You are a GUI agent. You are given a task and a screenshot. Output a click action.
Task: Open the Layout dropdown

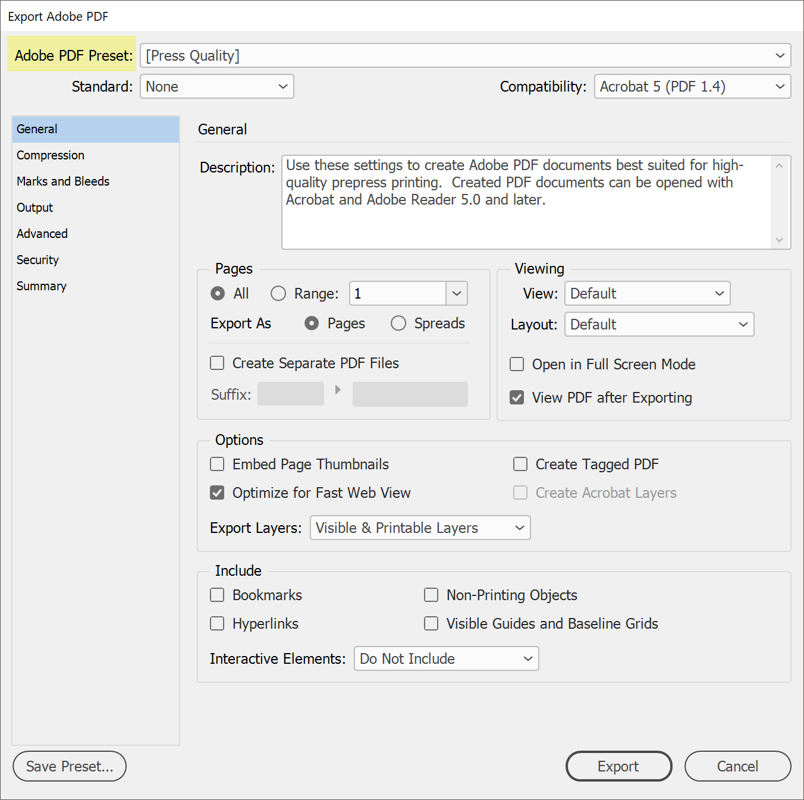(x=659, y=324)
